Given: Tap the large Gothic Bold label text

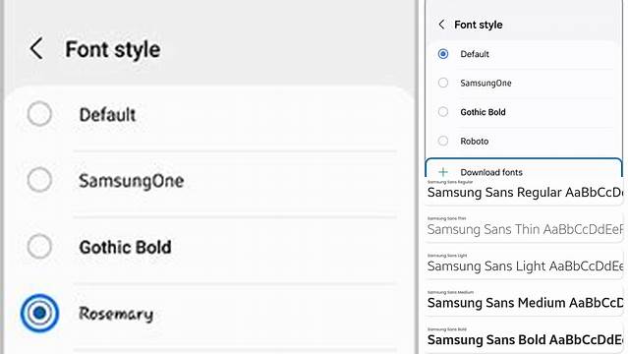Looking at the screenshot, I should (125, 247).
